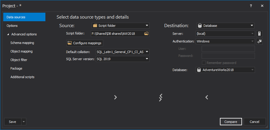
Task: Click the Cancel button
Action: [254, 122]
